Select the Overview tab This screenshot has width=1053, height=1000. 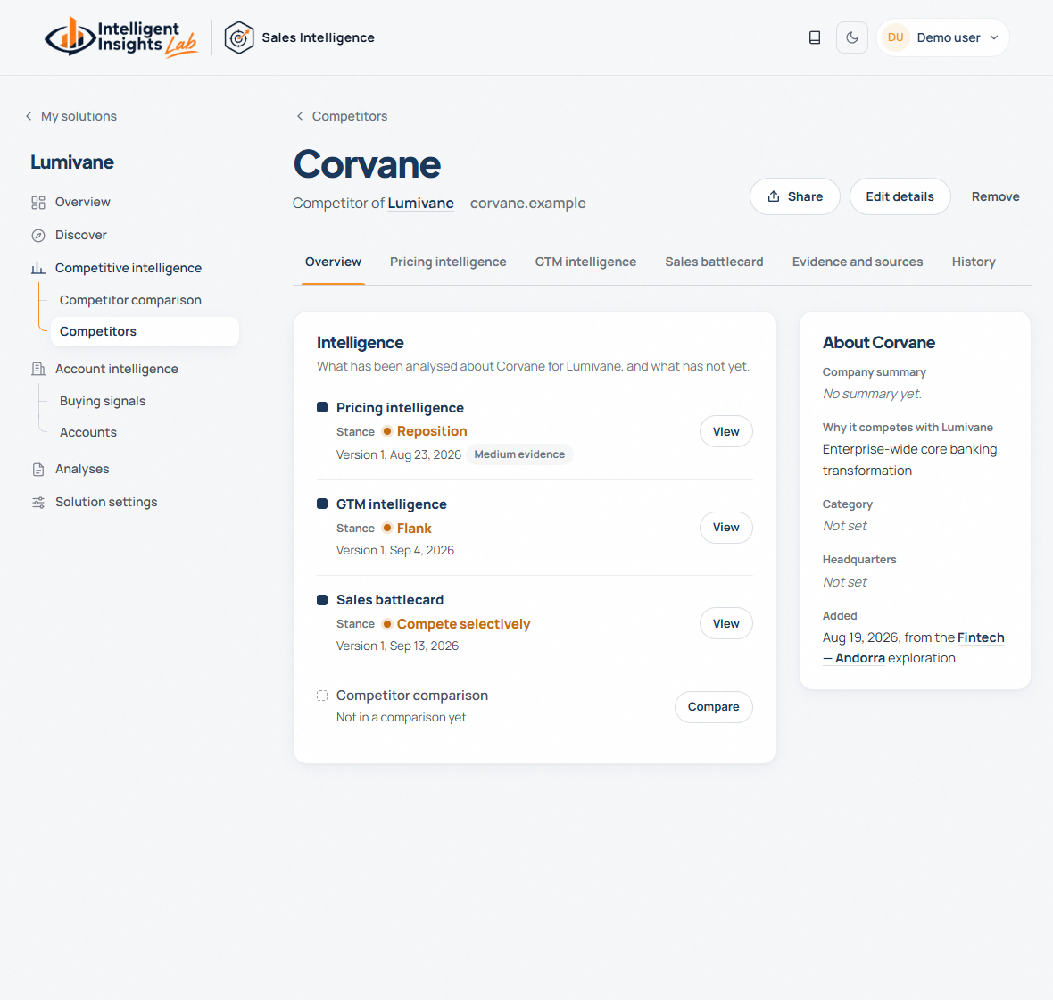coord(333,262)
